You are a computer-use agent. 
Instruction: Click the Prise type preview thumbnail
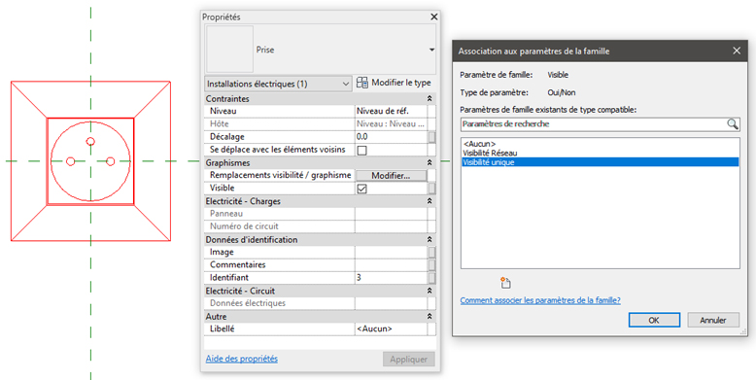(x=230, y=50)
